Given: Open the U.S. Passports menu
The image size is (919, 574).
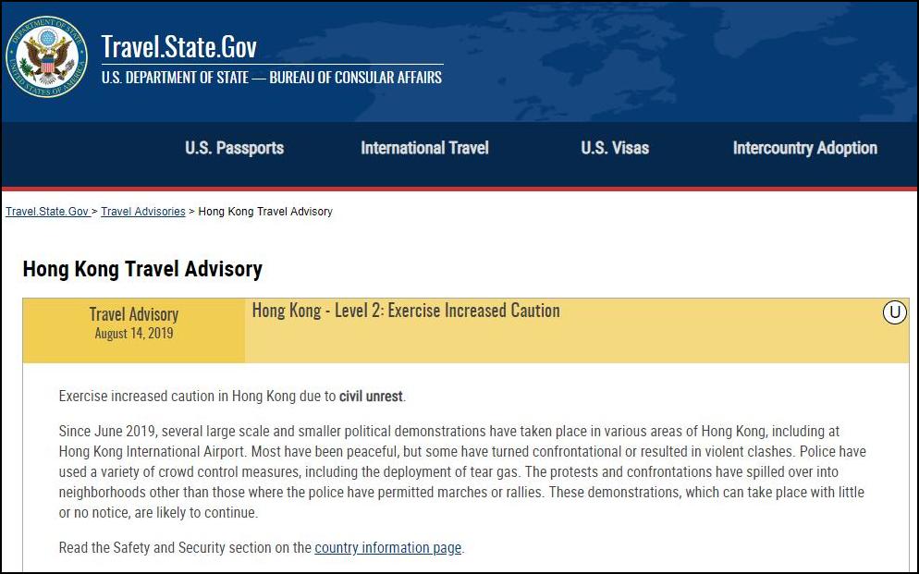Looking at the screenshot, I should pyautogui.click(x=235, y=148).
